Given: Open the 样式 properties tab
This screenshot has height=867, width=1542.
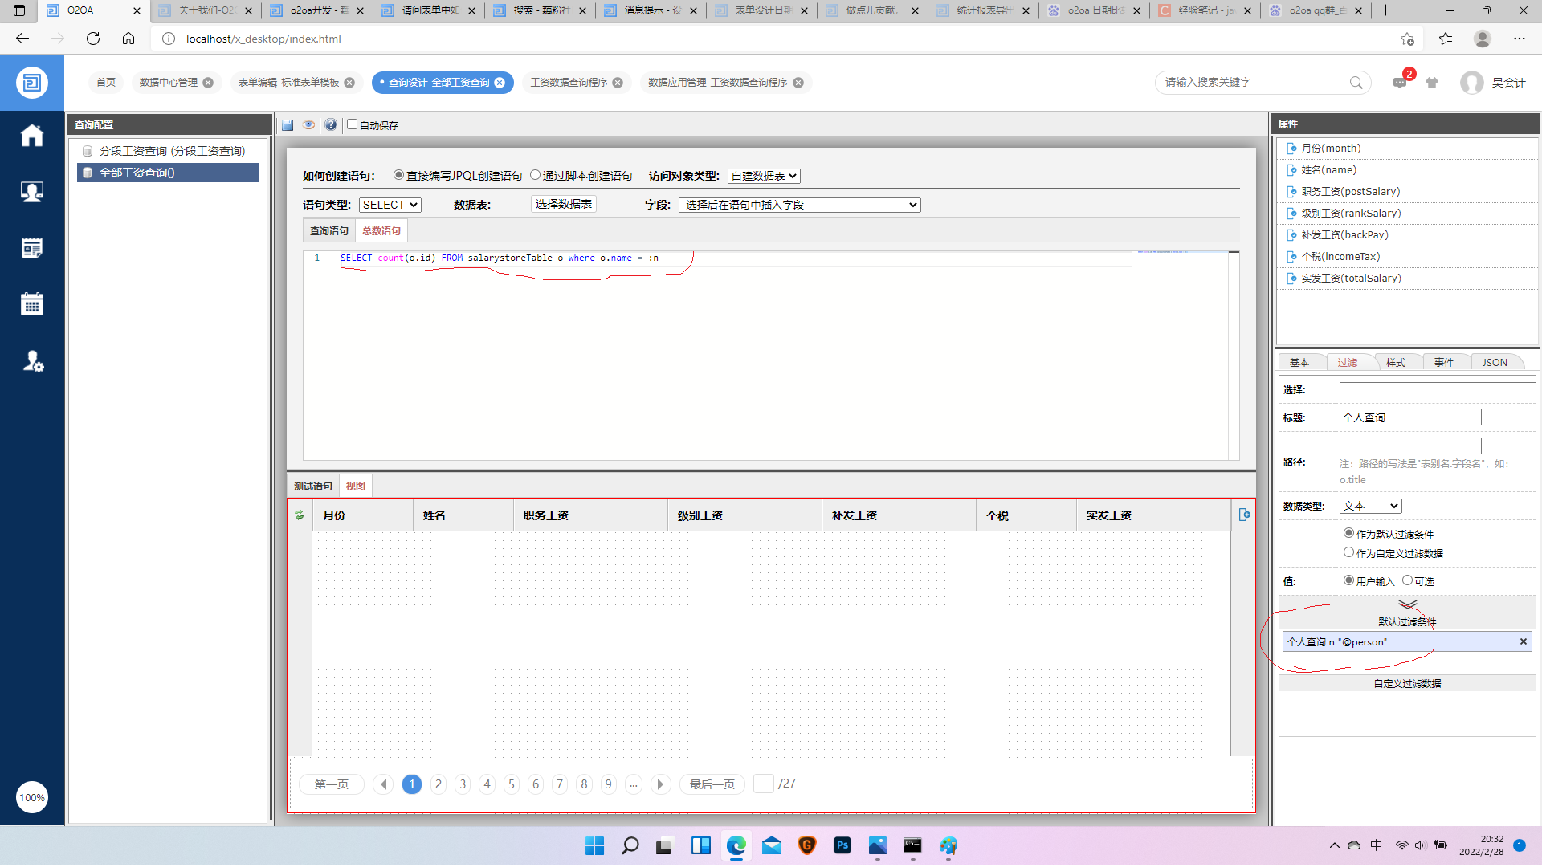Looking at the screenshot, I should click(x=1396, y=363).
